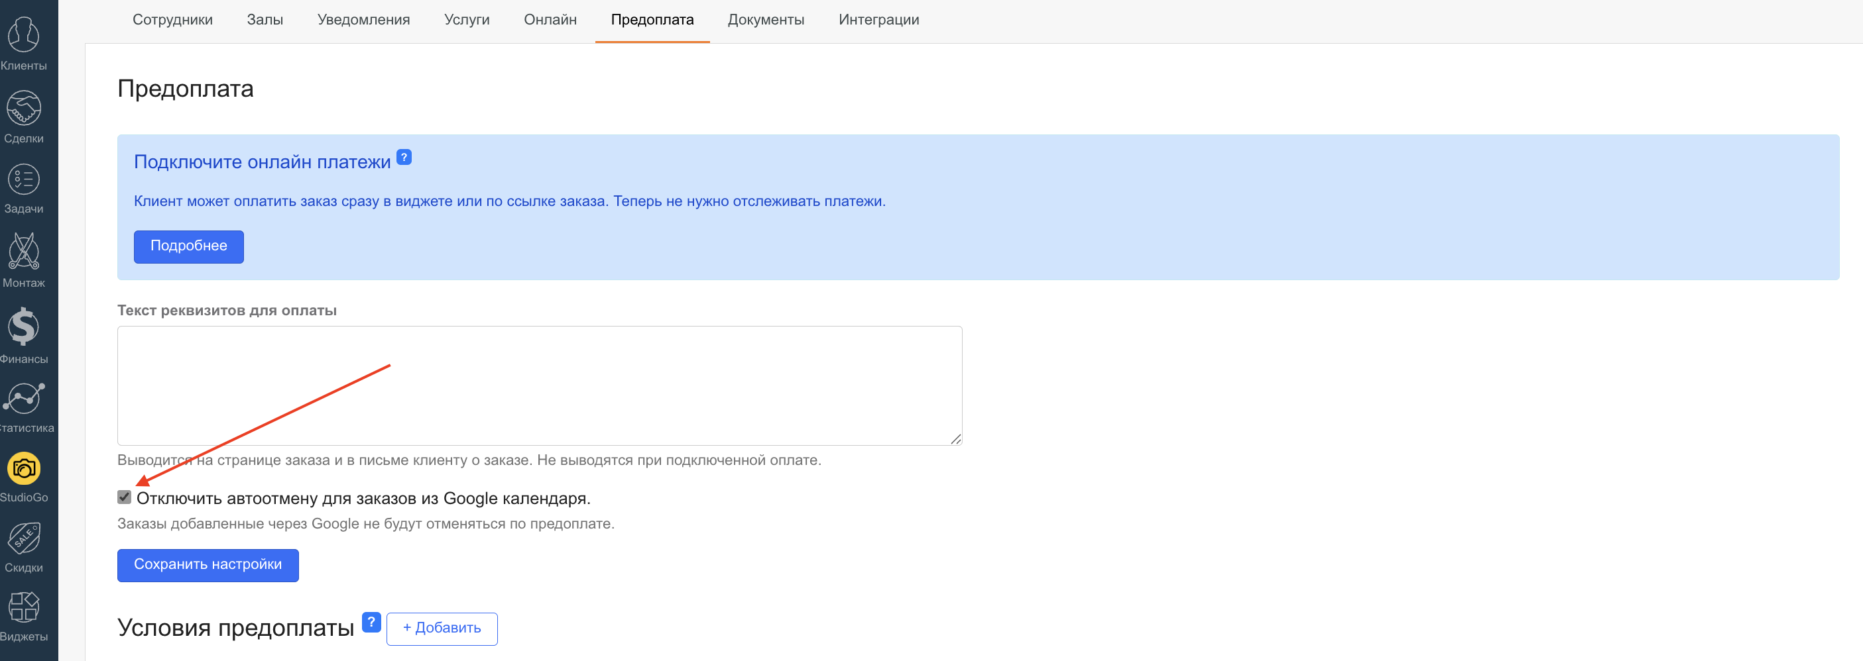Click the Текст реквизитов для оплаты label
The height and width of the screenshot is (661, 1863).
(x=227, y=311)
